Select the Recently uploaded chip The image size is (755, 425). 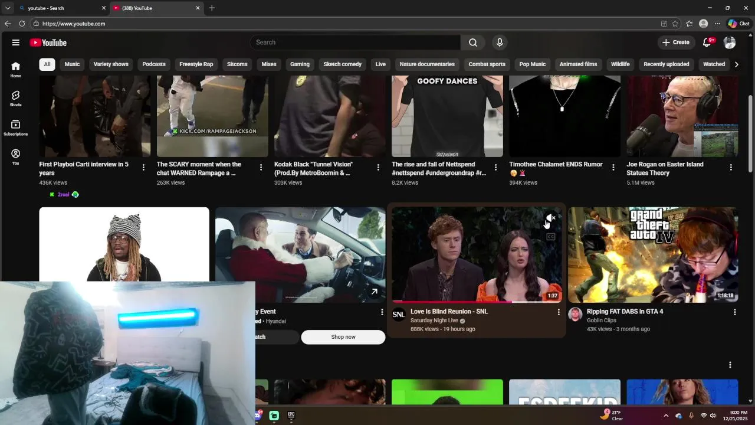(x=667, y=64)
